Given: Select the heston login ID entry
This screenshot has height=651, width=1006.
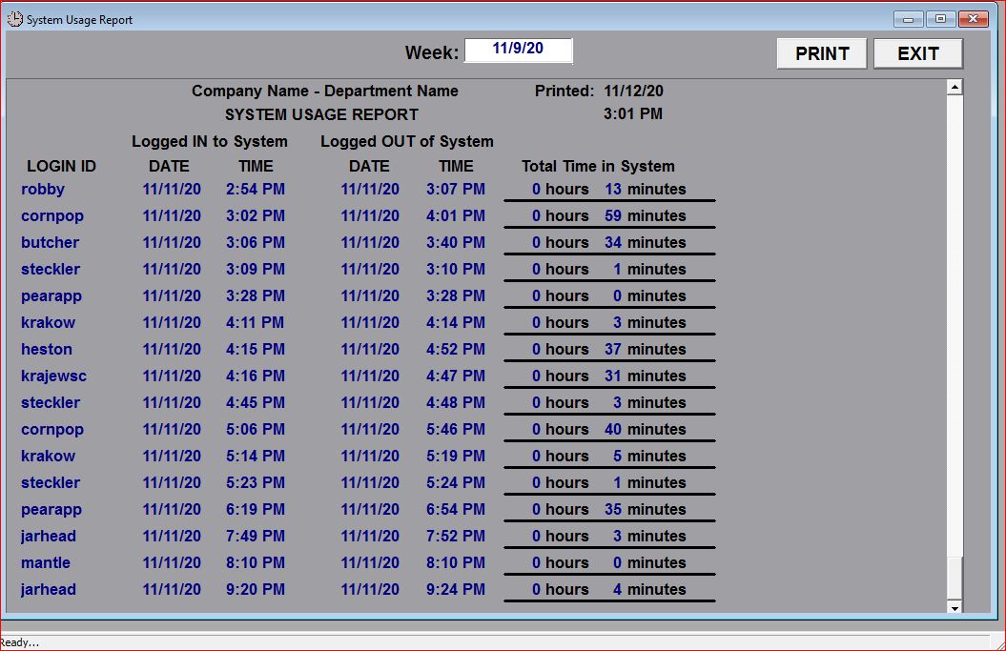Looking at the screenshot, I should click(47, 350).
